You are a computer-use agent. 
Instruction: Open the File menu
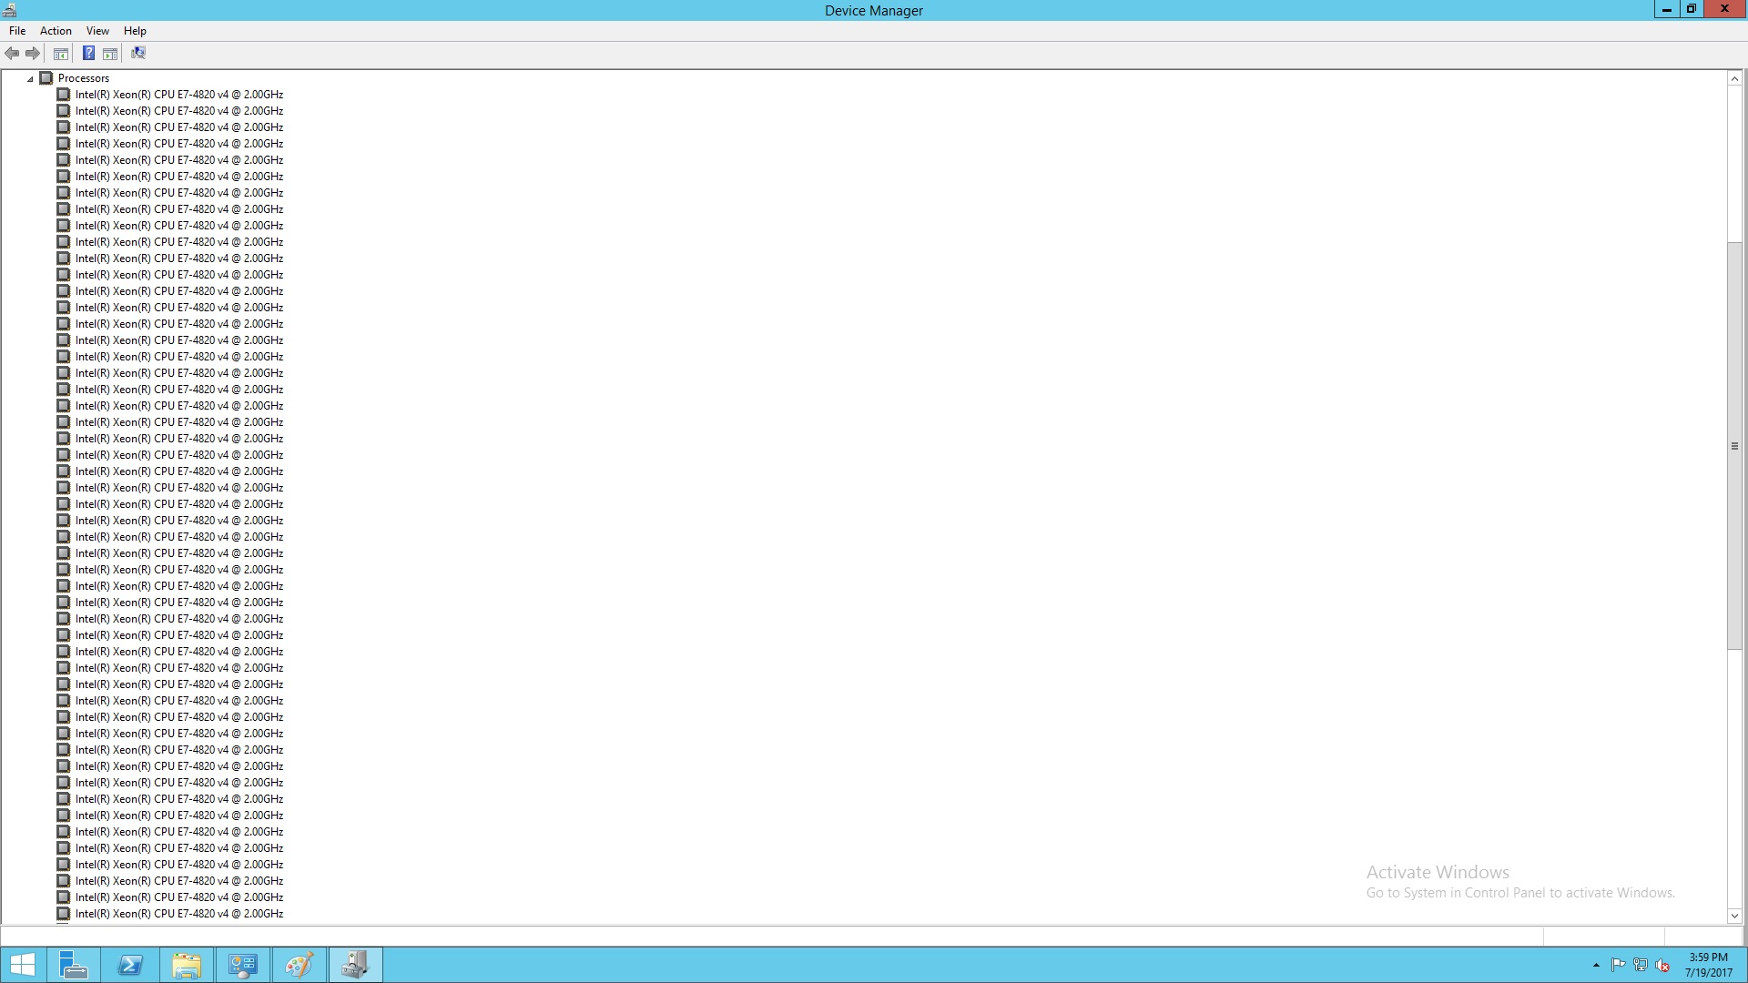pos(17,31)
